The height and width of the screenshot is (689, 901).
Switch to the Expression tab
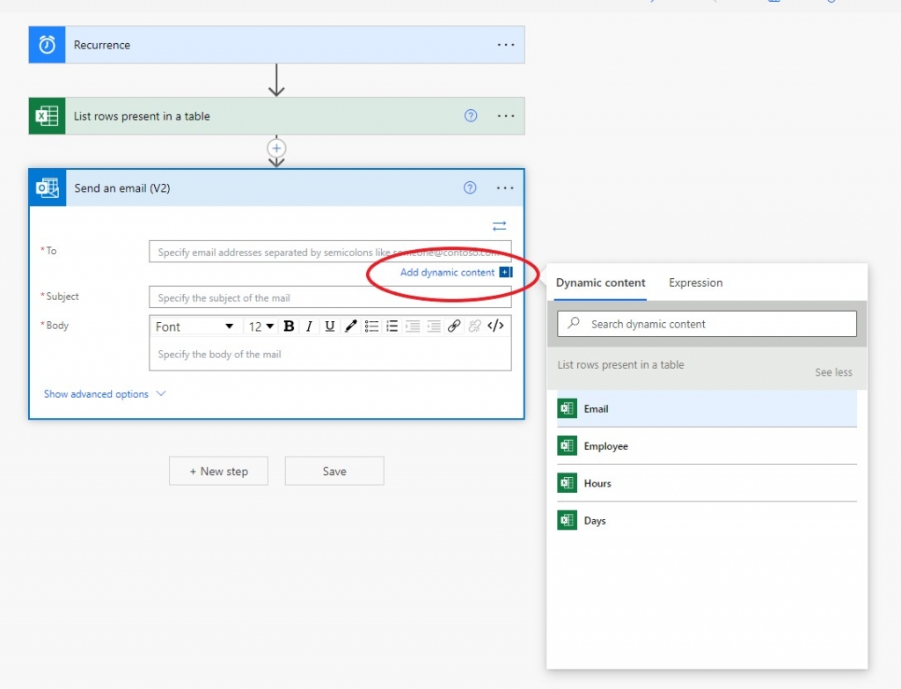[x=694, y=283]
